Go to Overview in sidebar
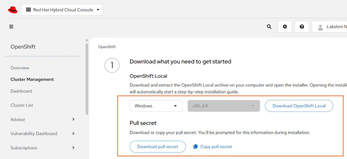Screen dimensions: 347x159 [20, 68]
